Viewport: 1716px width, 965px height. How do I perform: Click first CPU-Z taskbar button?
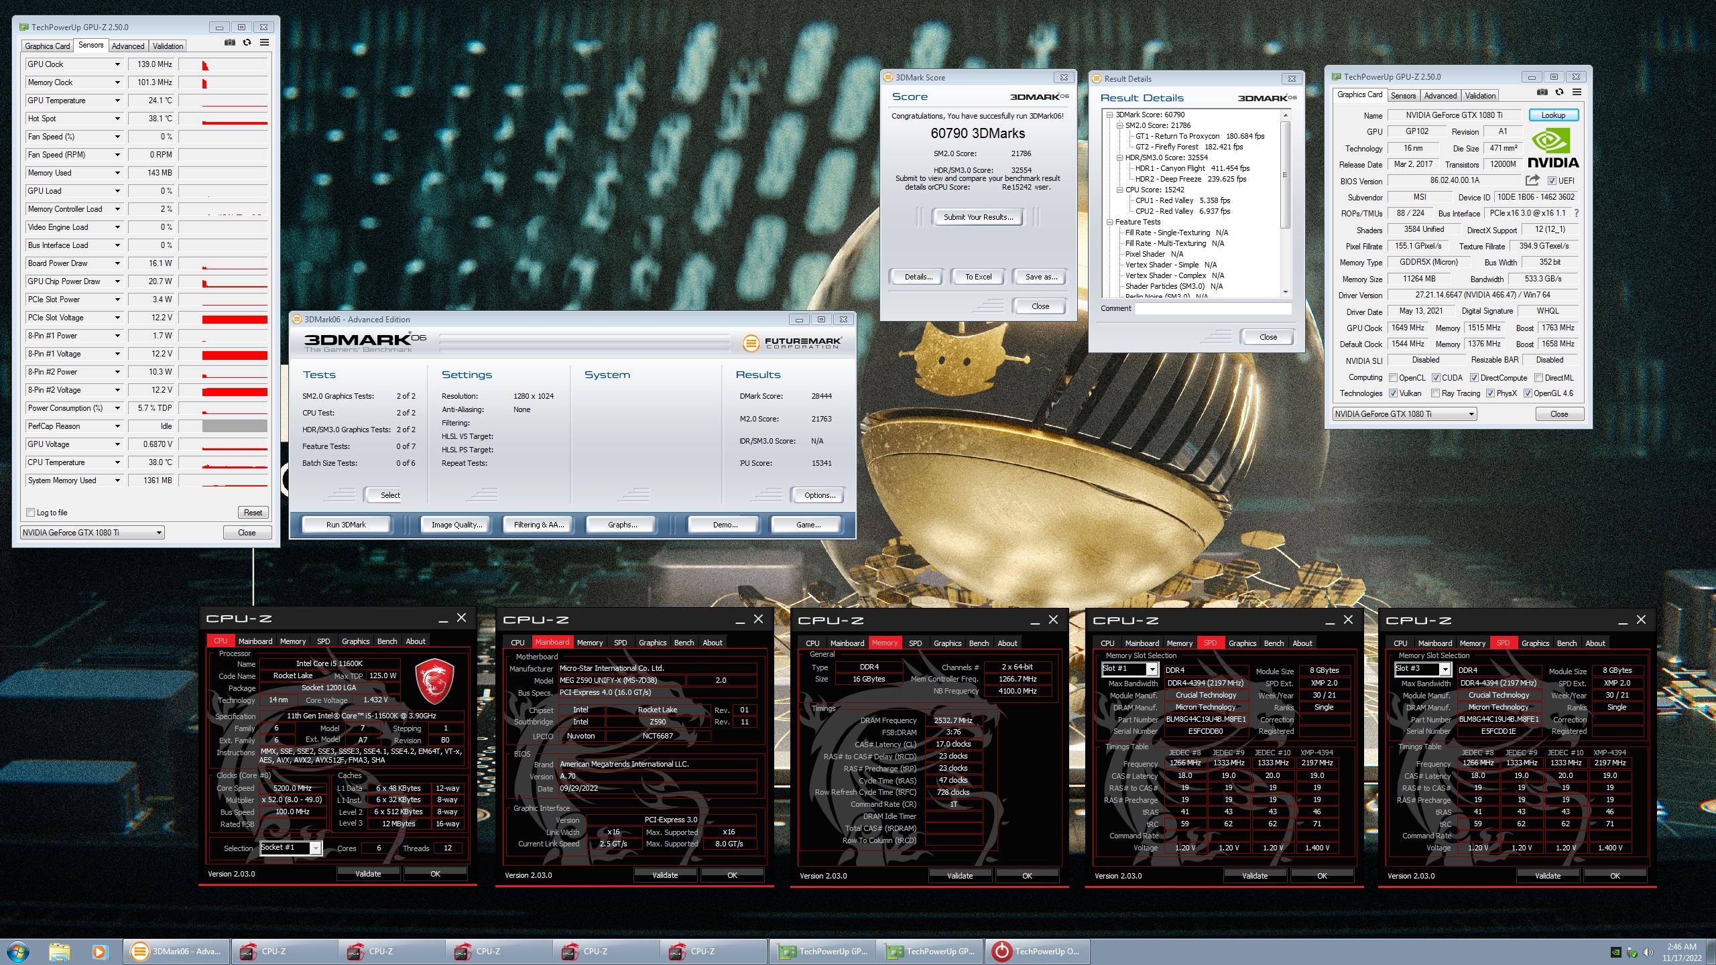coord(284,952)
